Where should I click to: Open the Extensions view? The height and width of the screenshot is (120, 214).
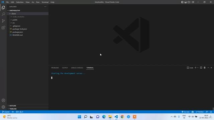pyautogui.click(x=3, y=28)
